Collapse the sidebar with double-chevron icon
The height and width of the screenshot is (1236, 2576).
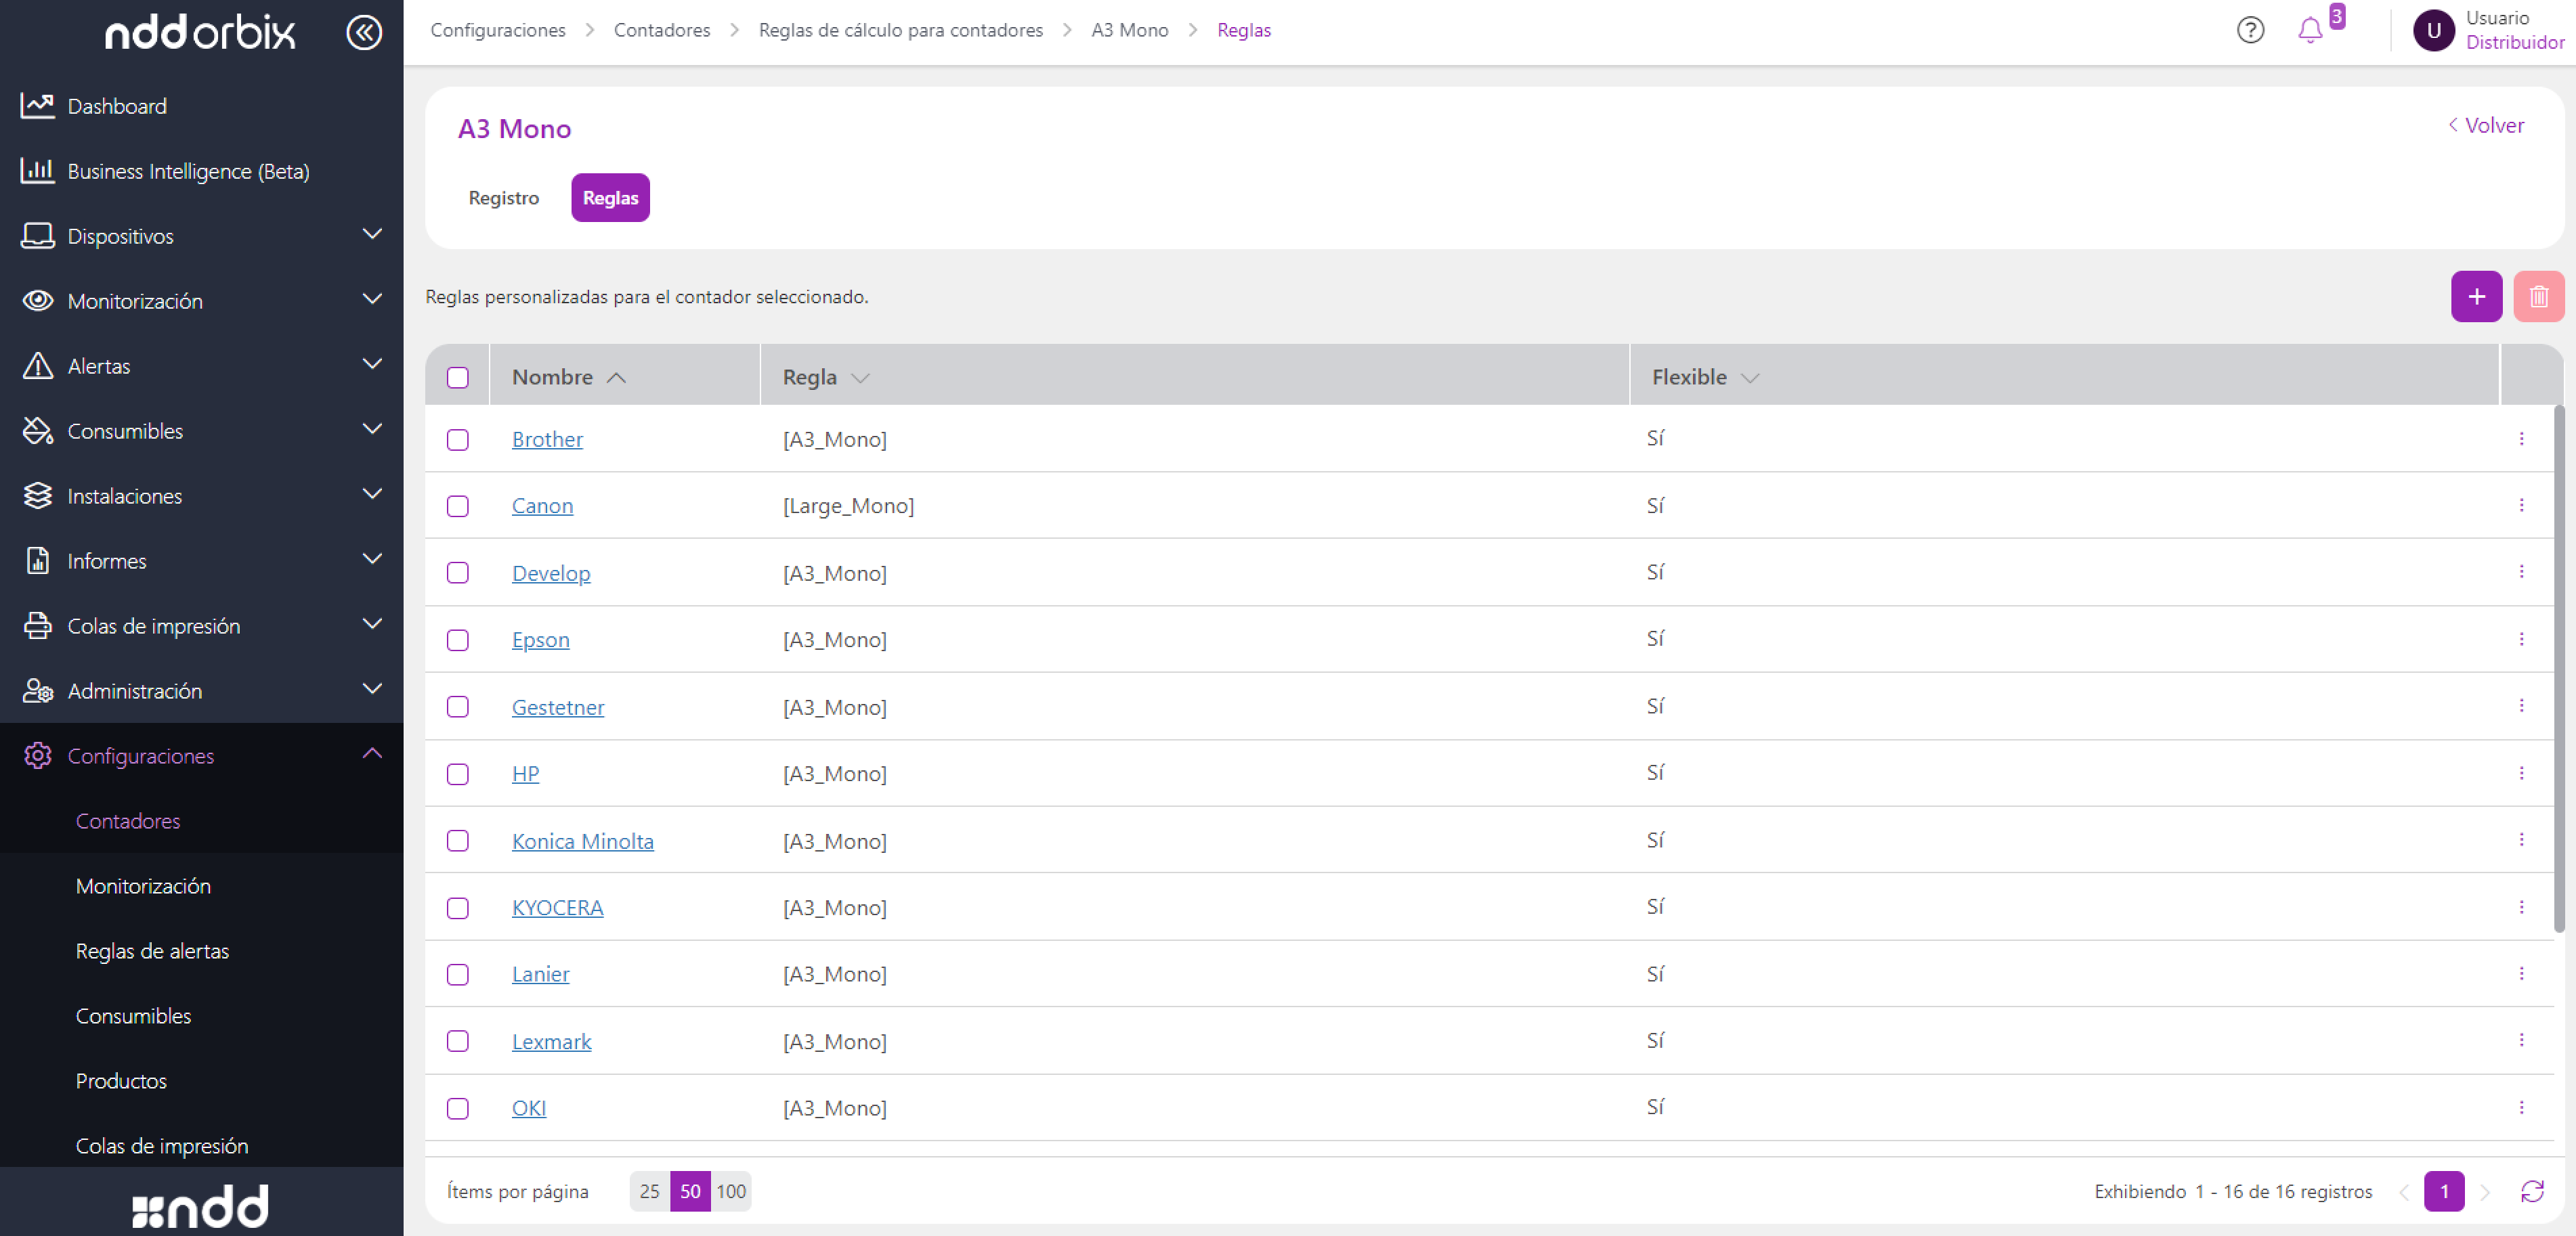[x=364, y=32]
